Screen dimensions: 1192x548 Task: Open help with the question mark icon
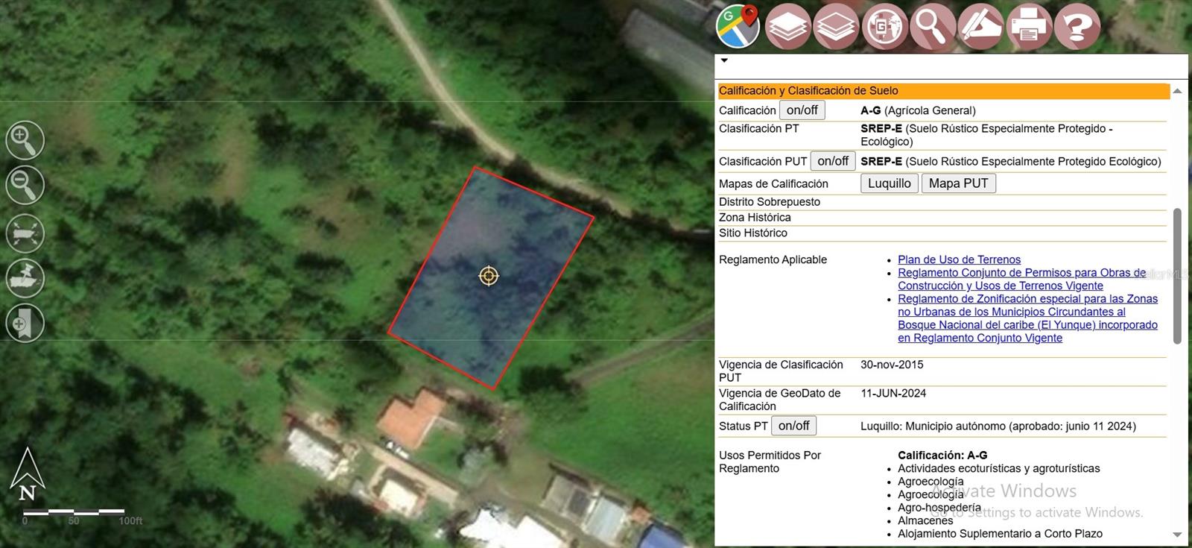(1077, 27)
